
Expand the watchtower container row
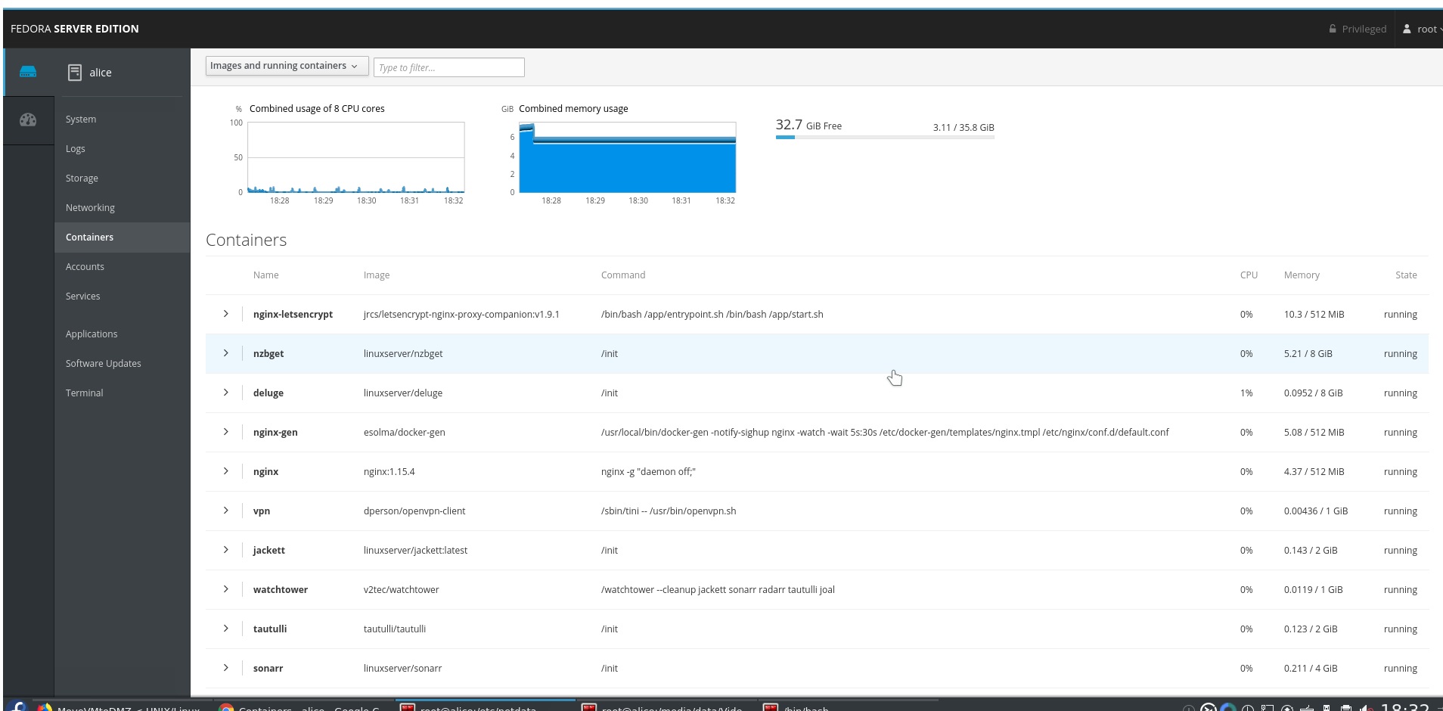click(x=225, y=589)
